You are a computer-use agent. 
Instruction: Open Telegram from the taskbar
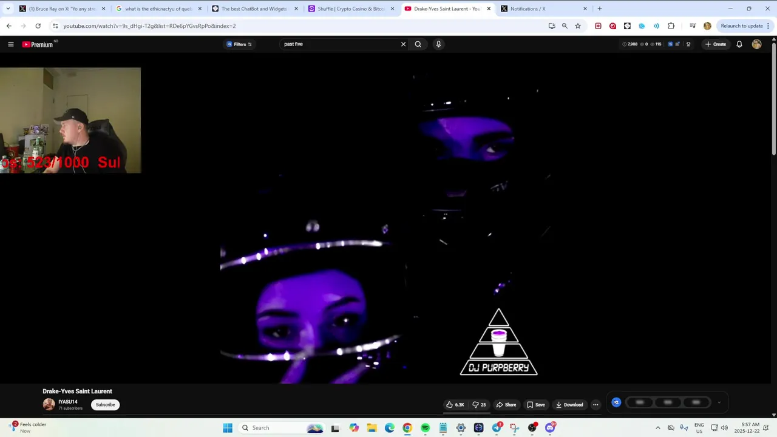497,428
